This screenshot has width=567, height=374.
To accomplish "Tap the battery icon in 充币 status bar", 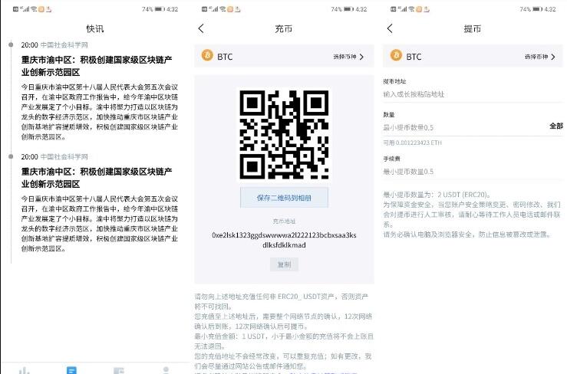I will click(348, 9).
